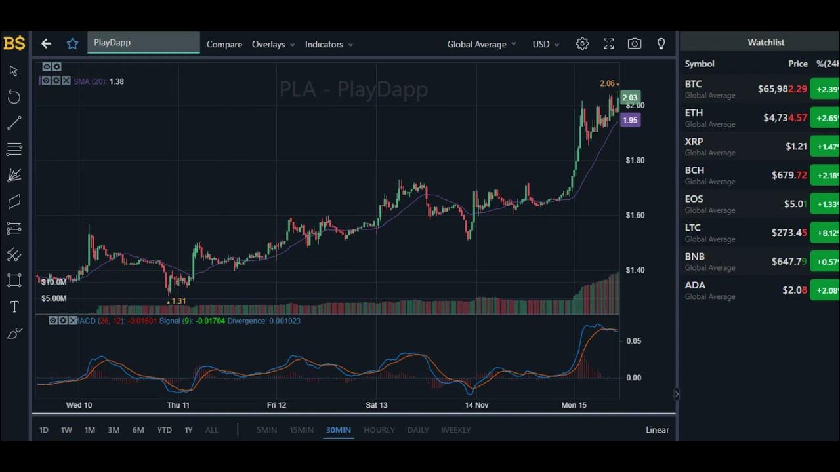Switch to DAILY interval
This screenshot has width=840, height=472.
tap(418, 430)
